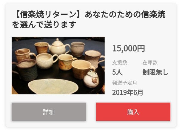The height and width of the screenshot is (130, 182).
Task: Click the Shigaraki pottery product photo
Action: pos(58,65)
